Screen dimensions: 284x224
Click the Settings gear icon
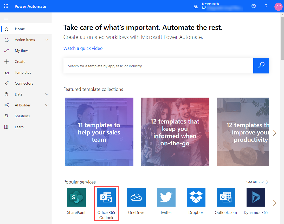pos(254,6)
